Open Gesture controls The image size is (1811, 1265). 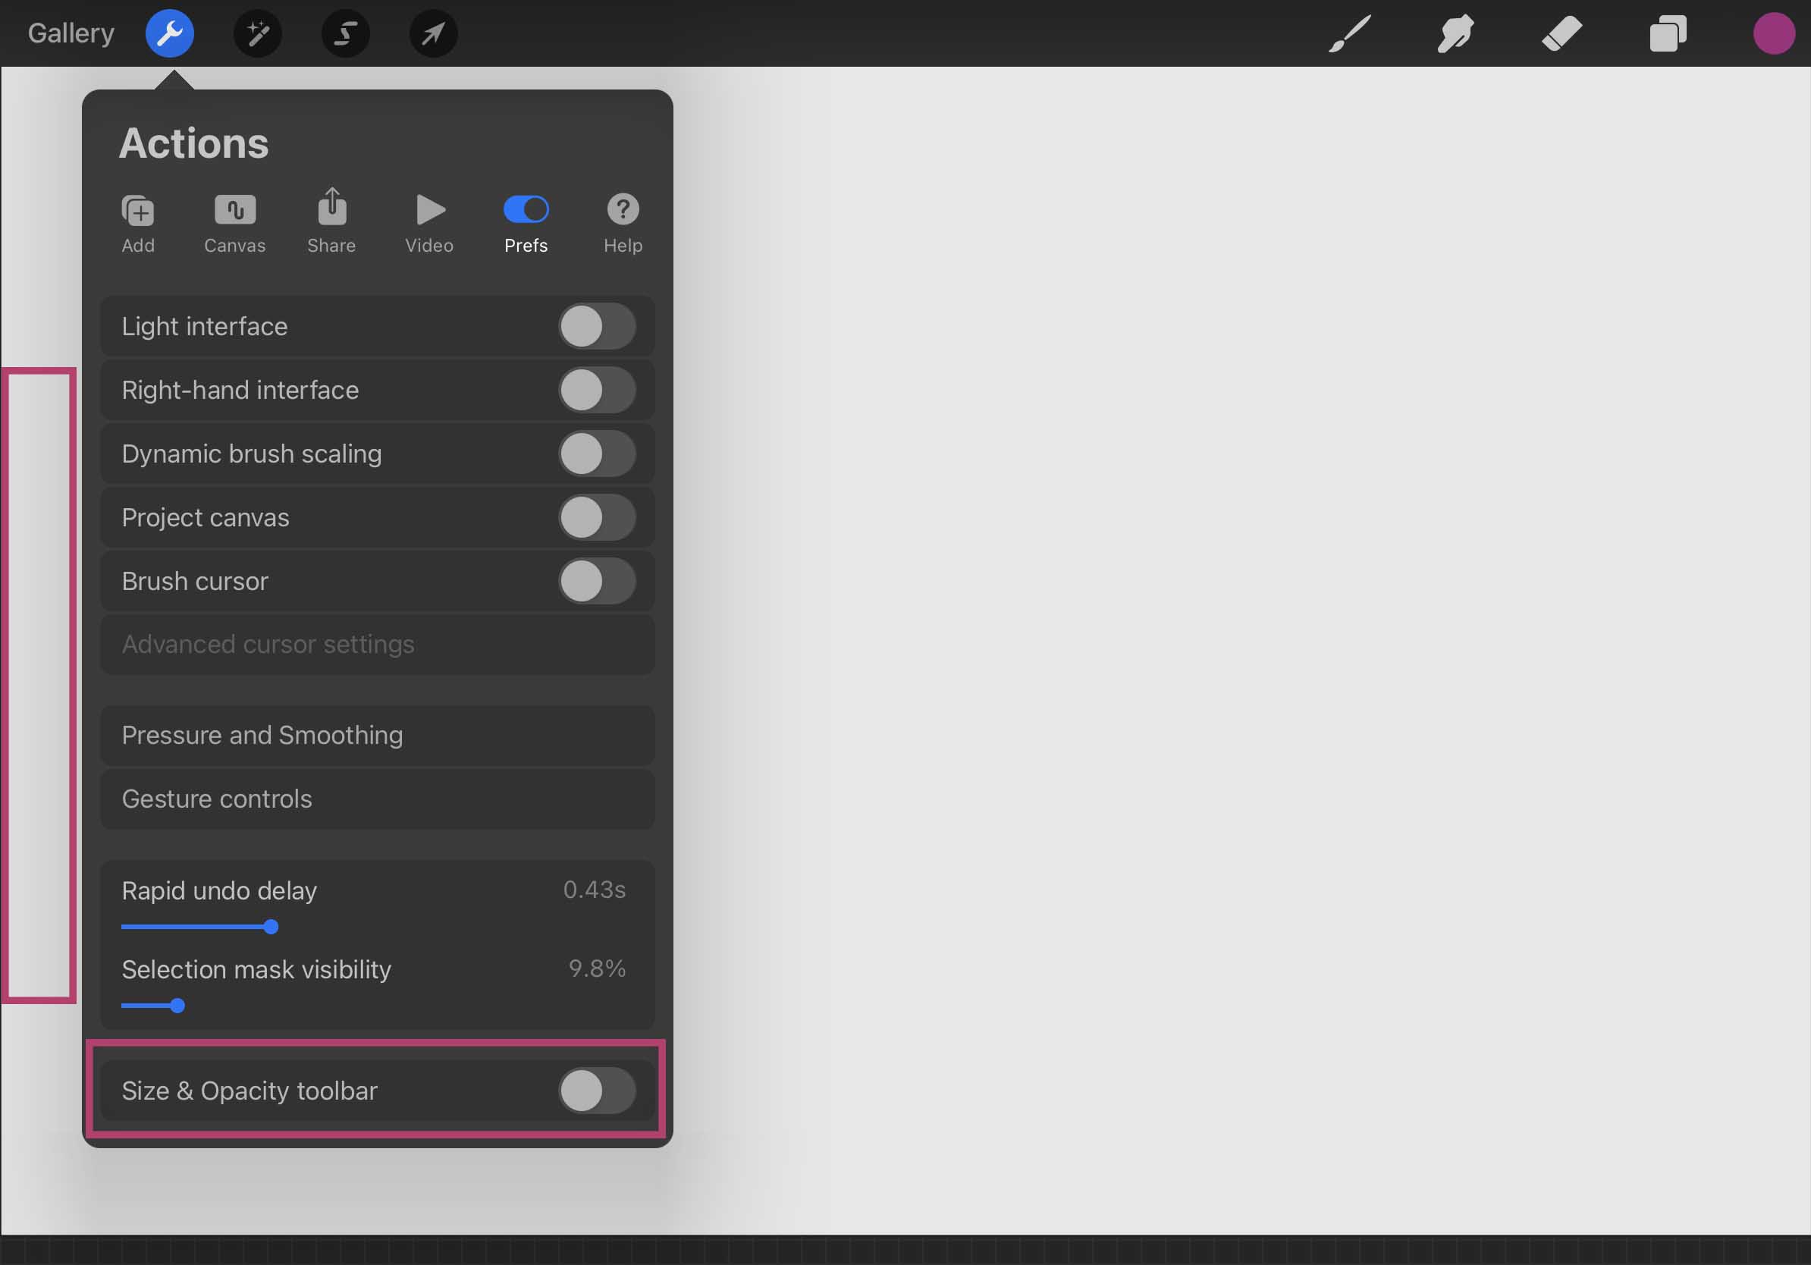377,798
